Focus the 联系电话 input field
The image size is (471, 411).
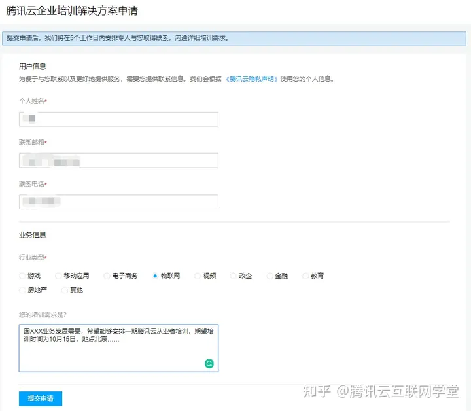(118, 202)
